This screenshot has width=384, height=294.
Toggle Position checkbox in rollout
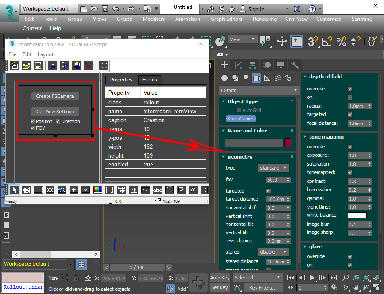click(33, 121)
